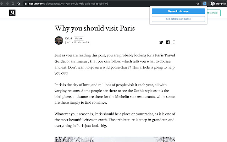Open the Glose extension icon in toolbar

(205, 4)
